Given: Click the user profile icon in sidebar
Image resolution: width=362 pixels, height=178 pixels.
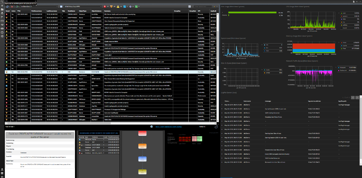Looking at the screenshot, I should click(x=2, y=169).
